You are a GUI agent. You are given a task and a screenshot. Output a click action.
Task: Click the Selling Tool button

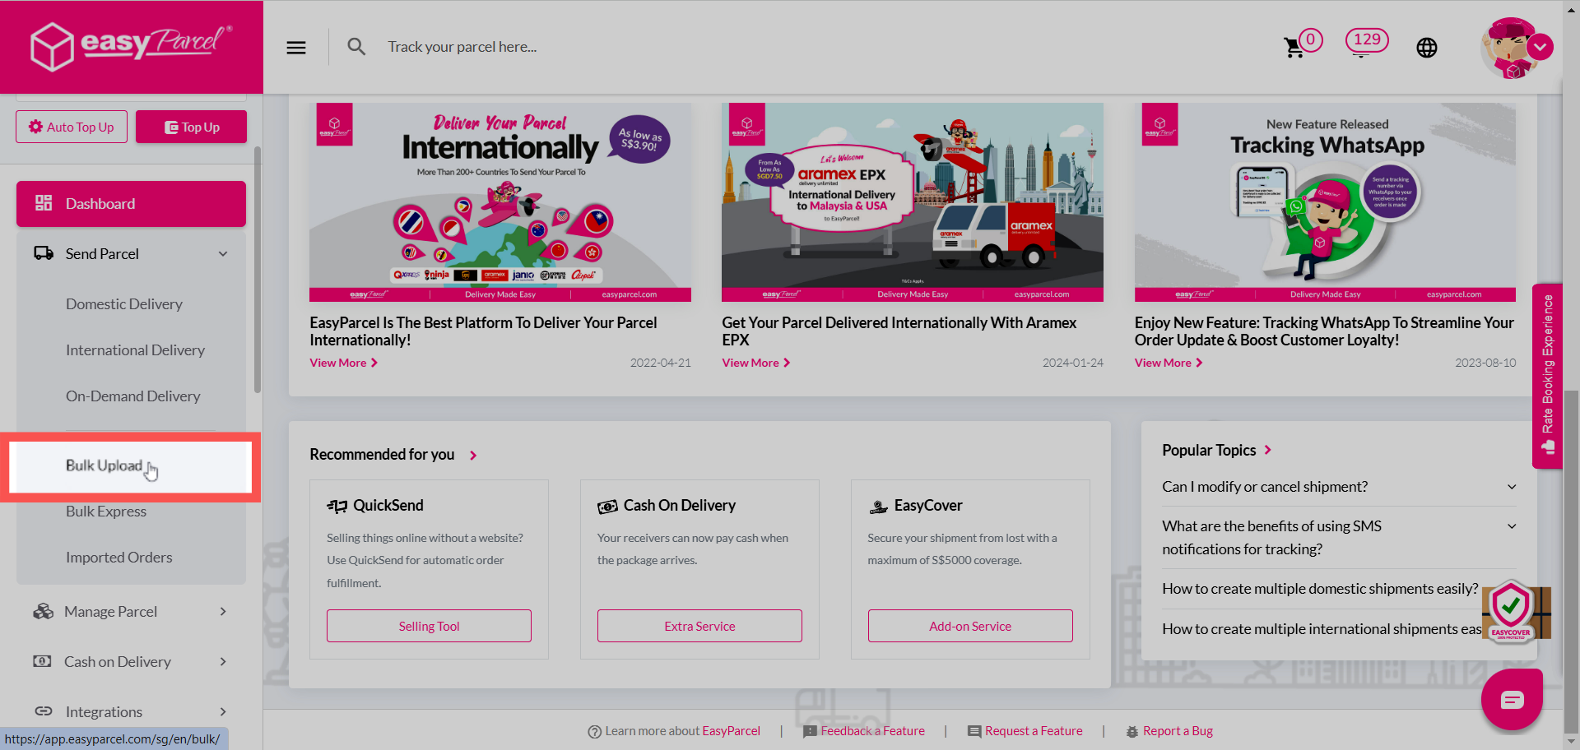(x=429, y=626)
